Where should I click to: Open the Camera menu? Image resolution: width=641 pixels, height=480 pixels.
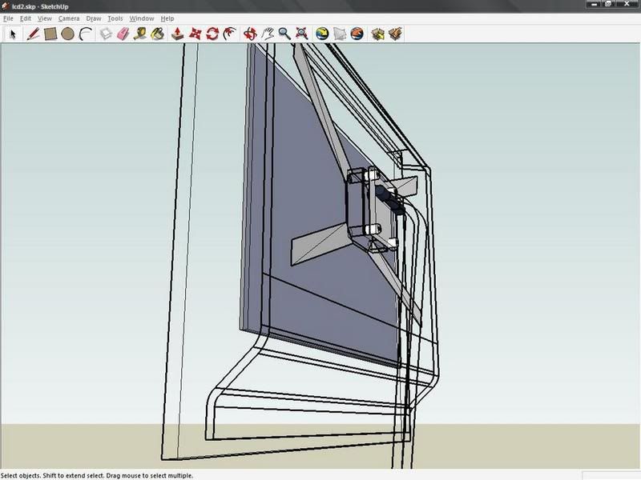click(68, 18)
